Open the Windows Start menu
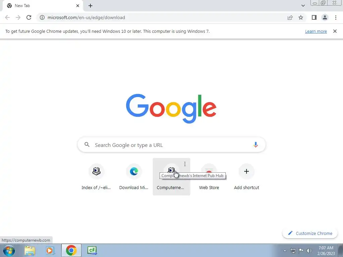 coord(9,250)
